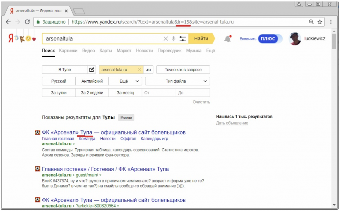Click the ludkiewicz profile avatar

(295, 39)
